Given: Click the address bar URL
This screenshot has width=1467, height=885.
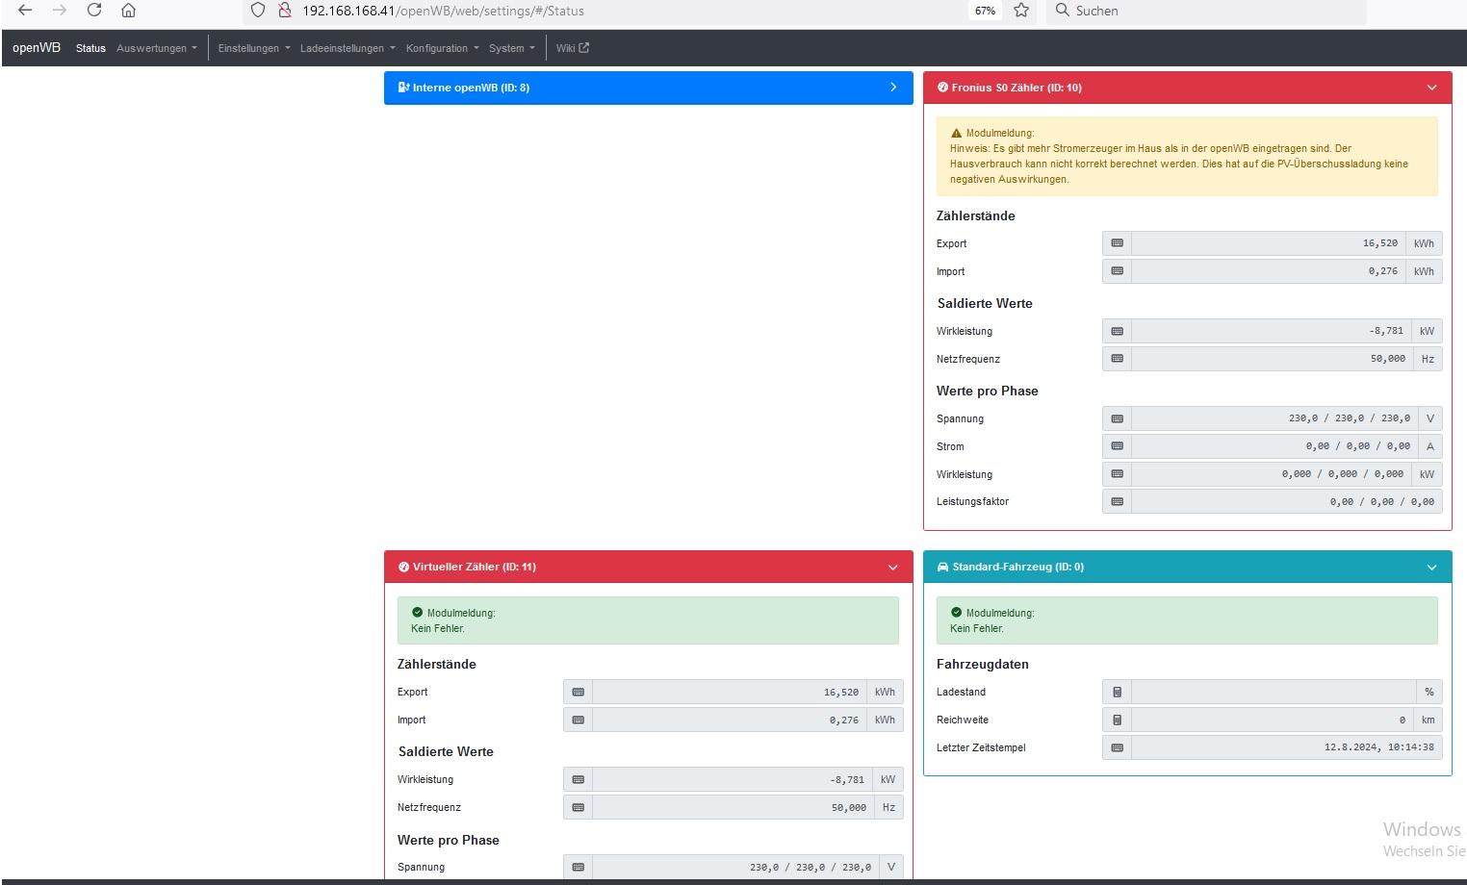Looking at the screenshot, I should 443,11.
